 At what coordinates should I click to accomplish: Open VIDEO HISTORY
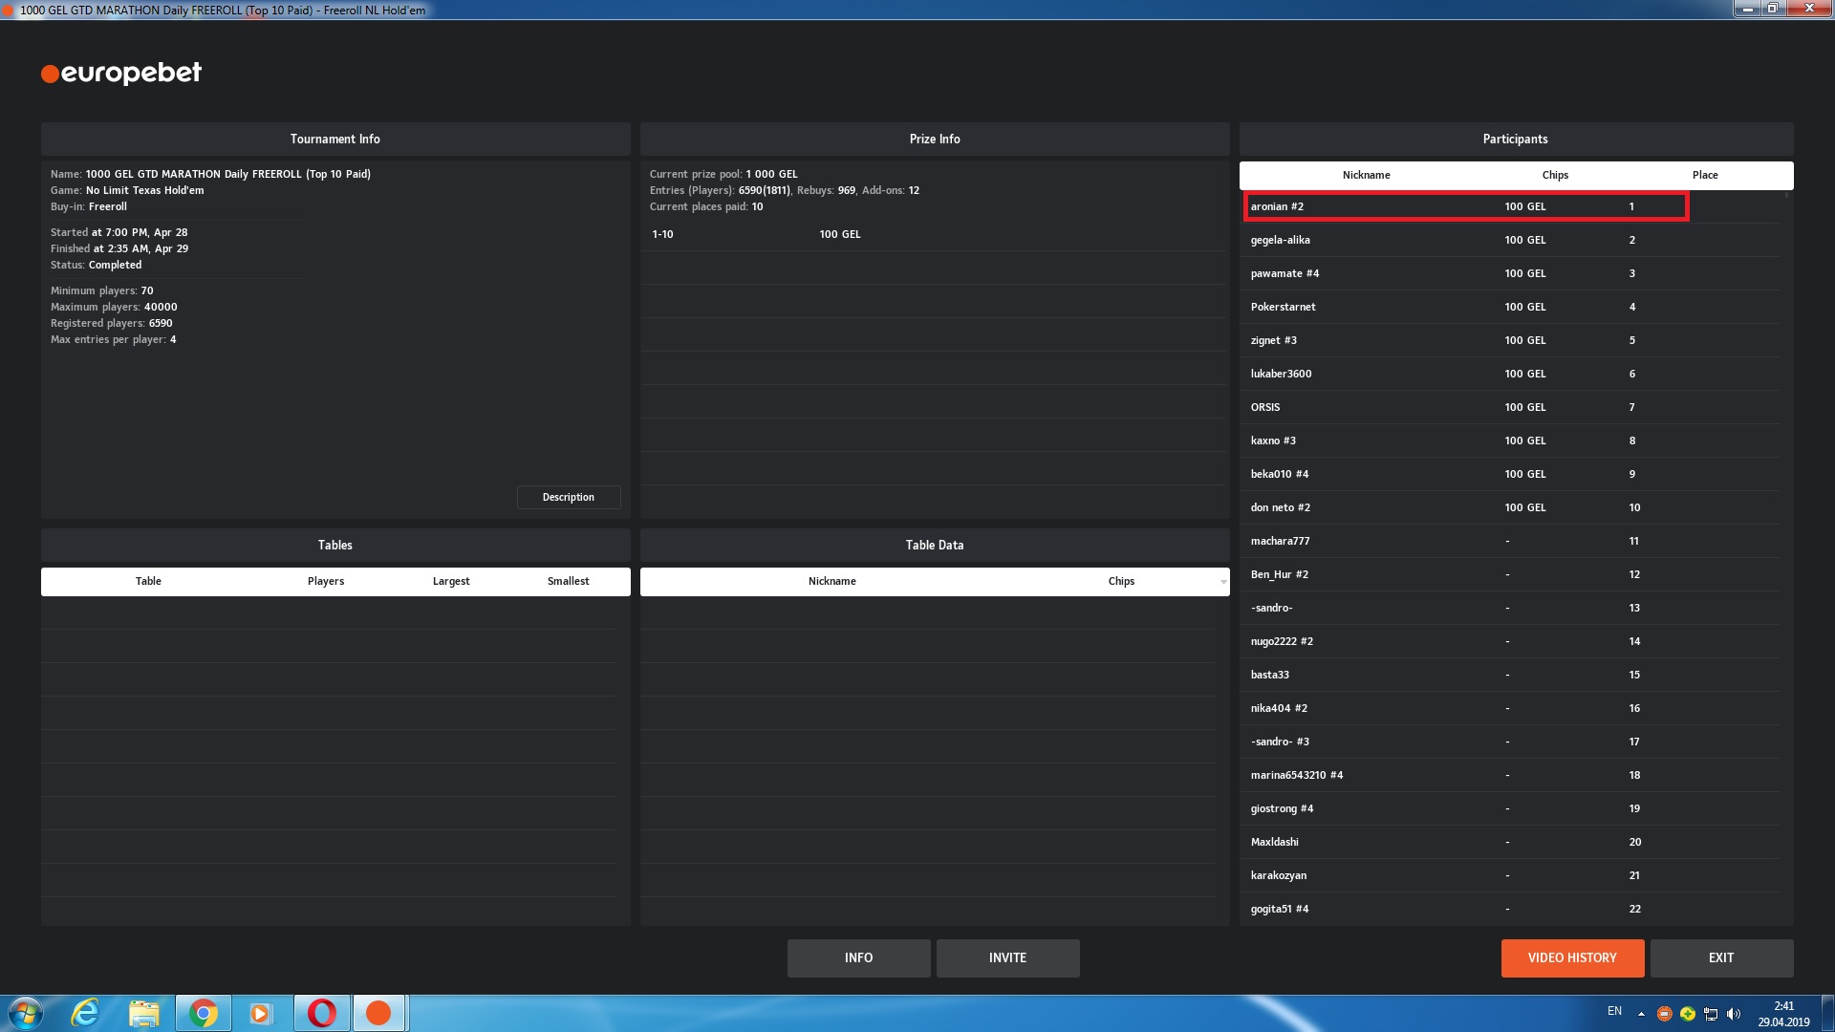1572,957
